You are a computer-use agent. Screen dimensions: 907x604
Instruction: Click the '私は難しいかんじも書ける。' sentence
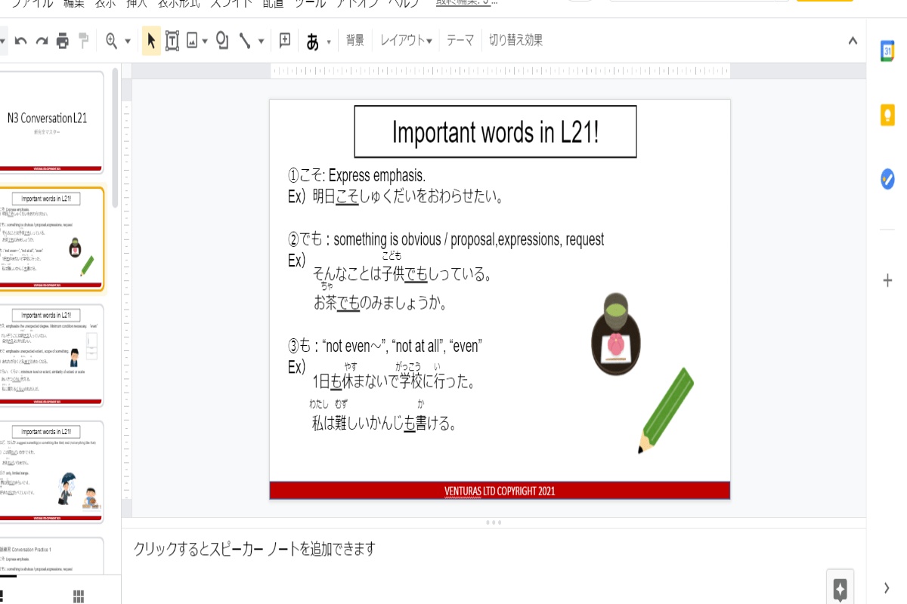pos(385,424)
